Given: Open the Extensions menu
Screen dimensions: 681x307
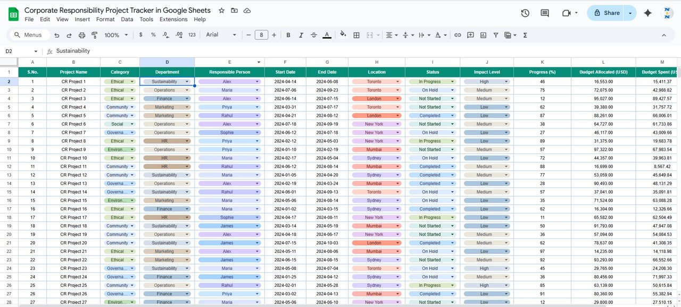Looking at the screenshot, I should pos(173,19).
